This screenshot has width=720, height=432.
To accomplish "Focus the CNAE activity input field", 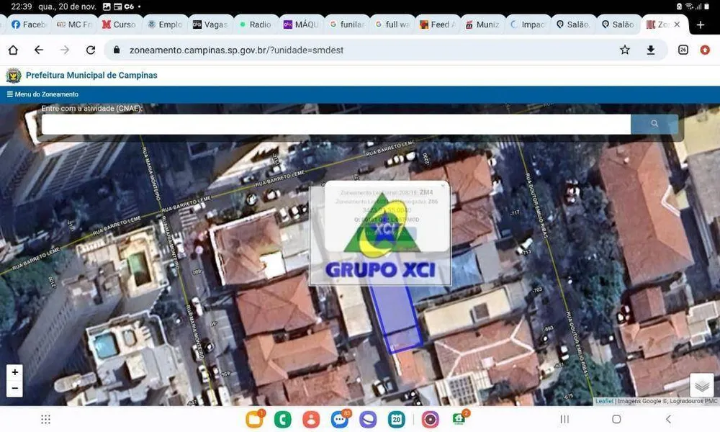I will [x=336, y=124].
